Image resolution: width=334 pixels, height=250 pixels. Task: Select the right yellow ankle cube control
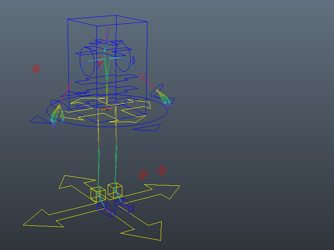click(x=114, y=190)
